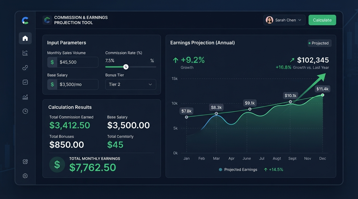This screenshot has height=199, width=358.
Task: Click the Calculate button
Action: (x=322, y=20)
